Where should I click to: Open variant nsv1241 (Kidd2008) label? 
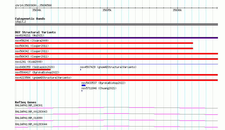click(29, 62)
